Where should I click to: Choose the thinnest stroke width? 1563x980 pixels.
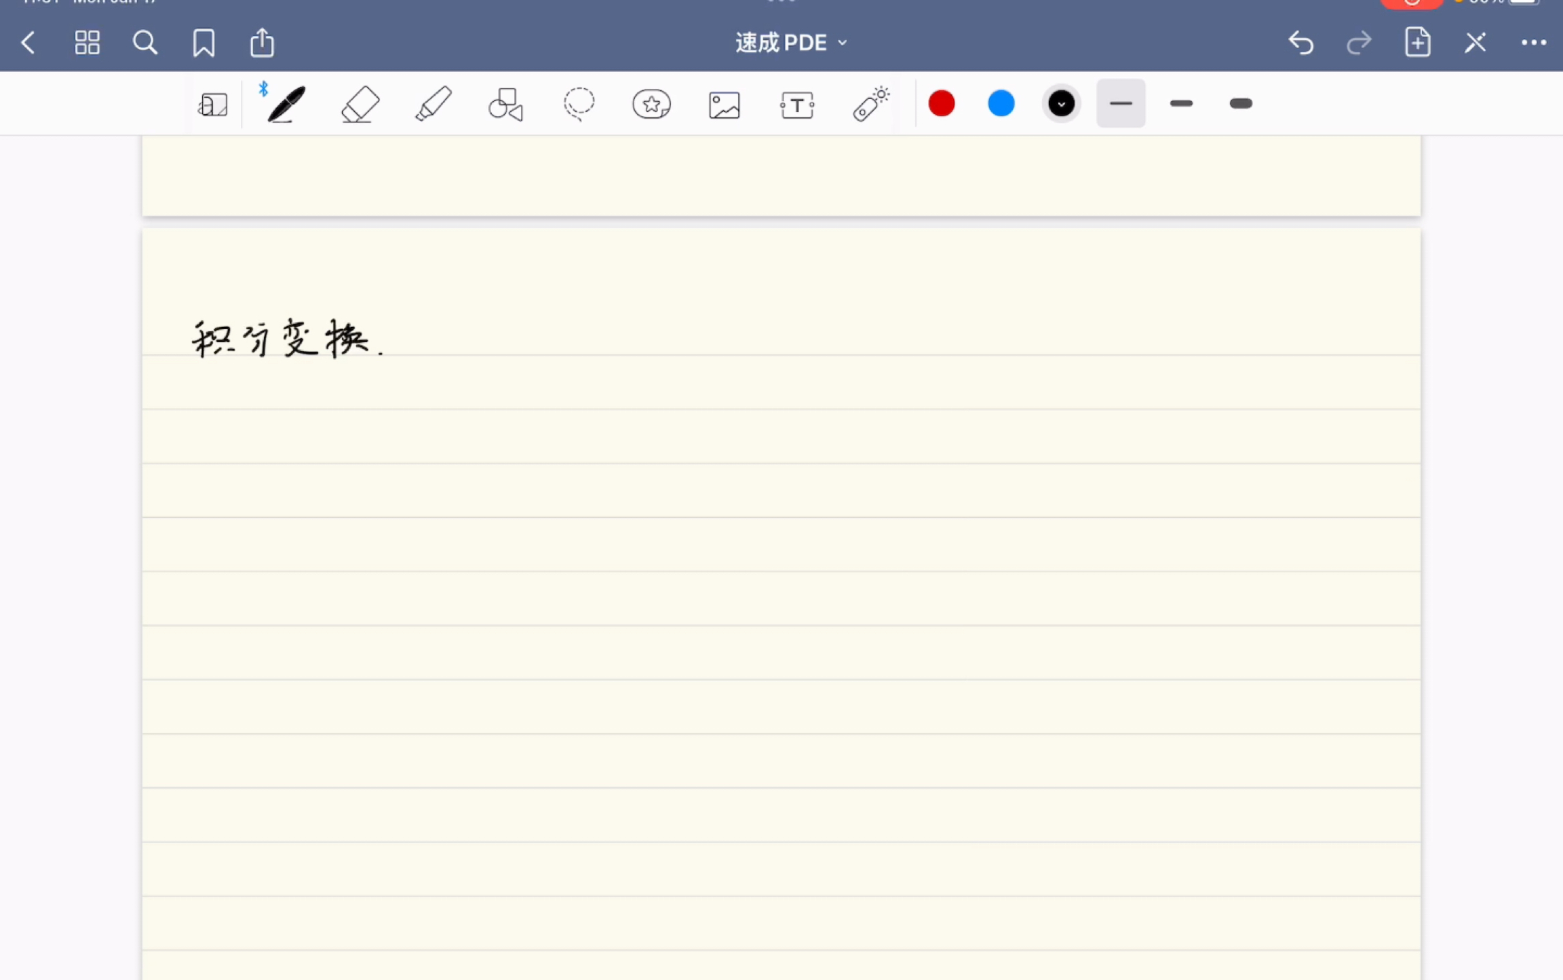click(x=1121, y=103)
